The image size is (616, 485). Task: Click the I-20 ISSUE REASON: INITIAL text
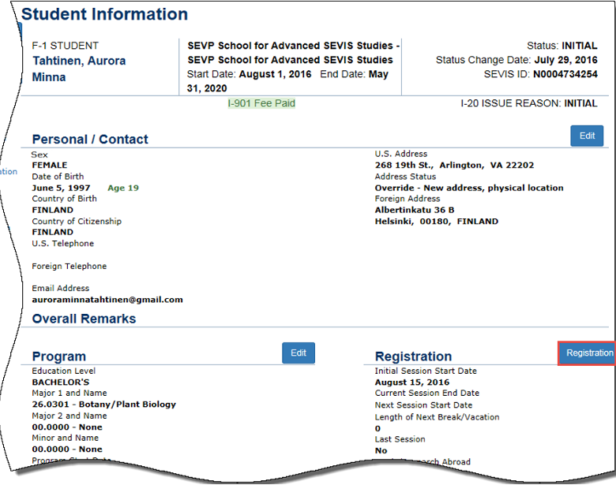pos(529,103)
